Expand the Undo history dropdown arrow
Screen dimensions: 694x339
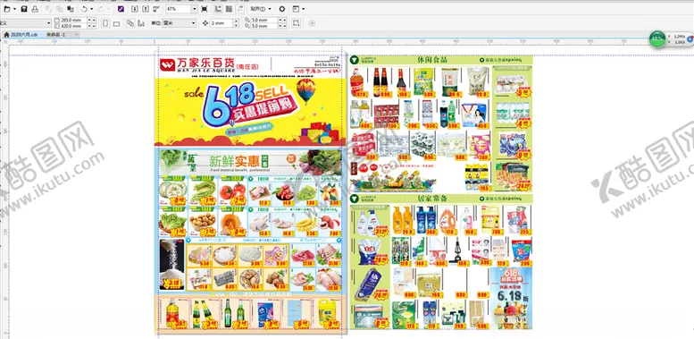(x=92, y=9)
